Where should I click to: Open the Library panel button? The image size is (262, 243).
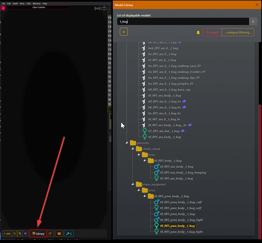click(38, 234)
